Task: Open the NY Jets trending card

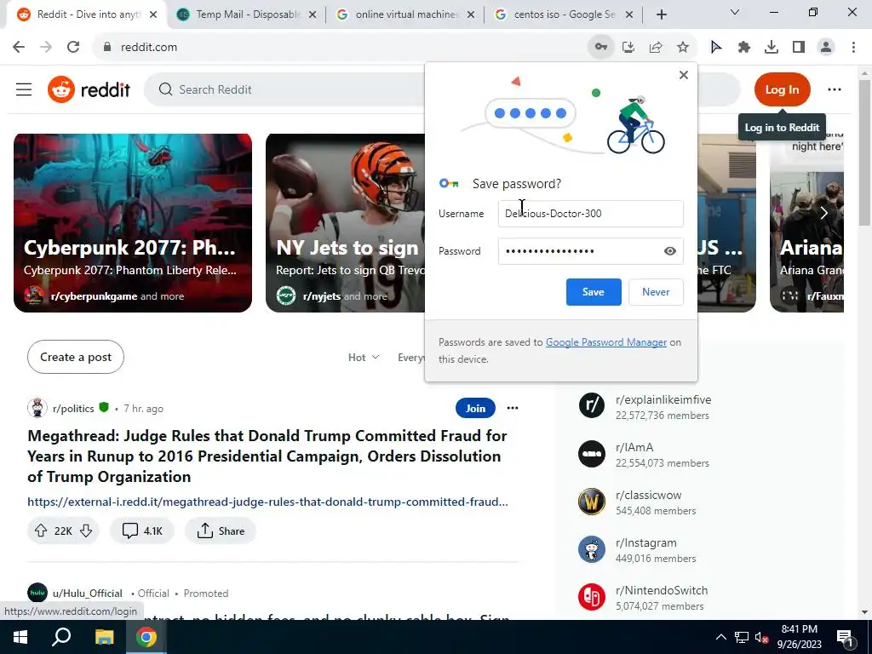Action: click(x=346, y=223)
